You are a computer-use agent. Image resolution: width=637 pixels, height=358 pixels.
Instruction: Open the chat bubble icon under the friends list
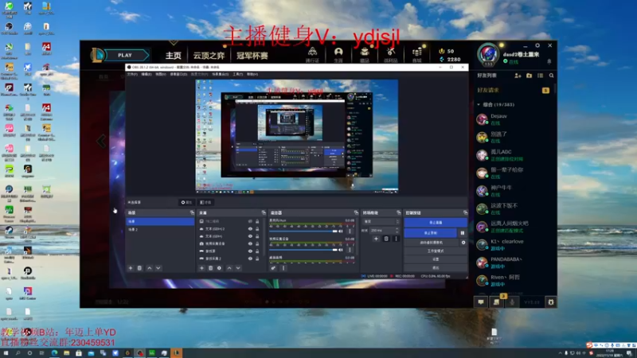(x=481, y=302)
